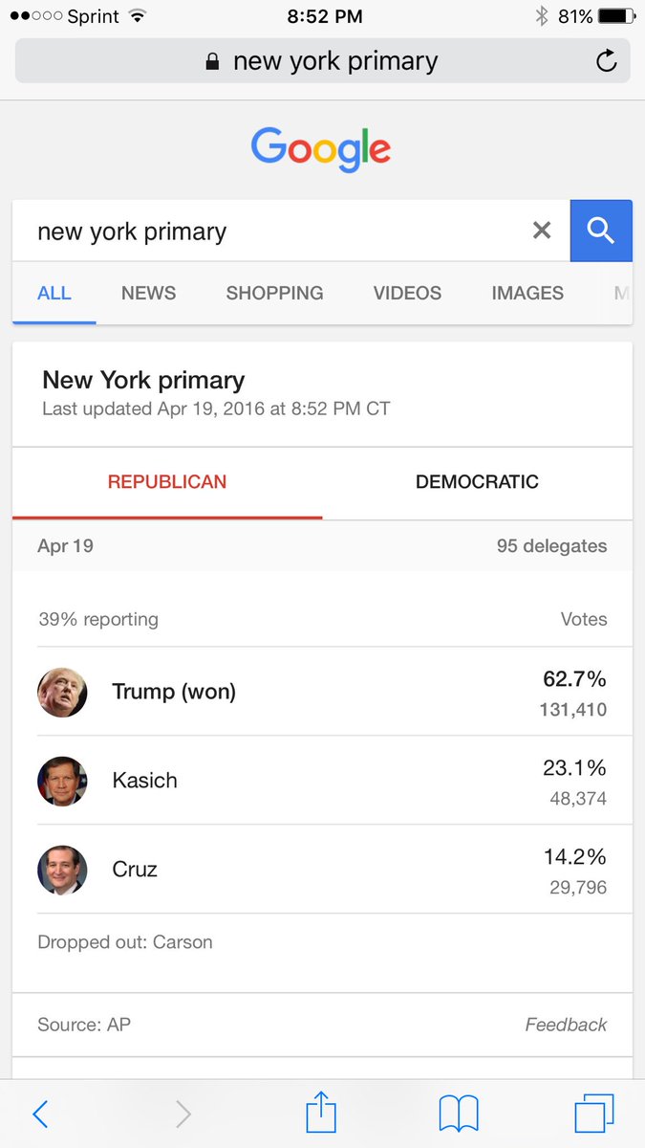This screenshot has height=1148, width=645.
Task: Tap the Safari address bar
Action: (x=322, y=62)
